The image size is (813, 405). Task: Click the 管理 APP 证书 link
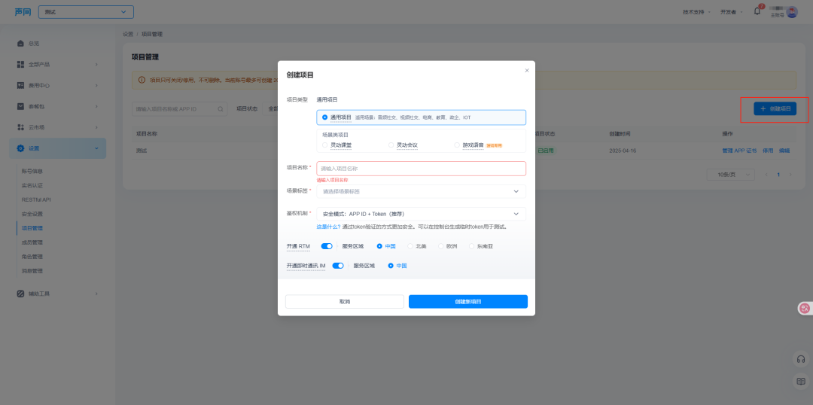pyautogui.click(x=739, y=151)
